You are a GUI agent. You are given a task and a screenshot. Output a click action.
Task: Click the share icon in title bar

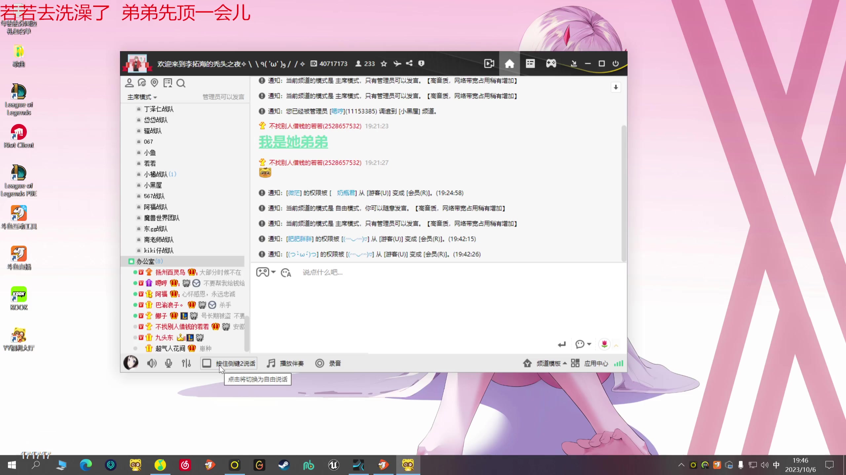[x=409, y=63]
